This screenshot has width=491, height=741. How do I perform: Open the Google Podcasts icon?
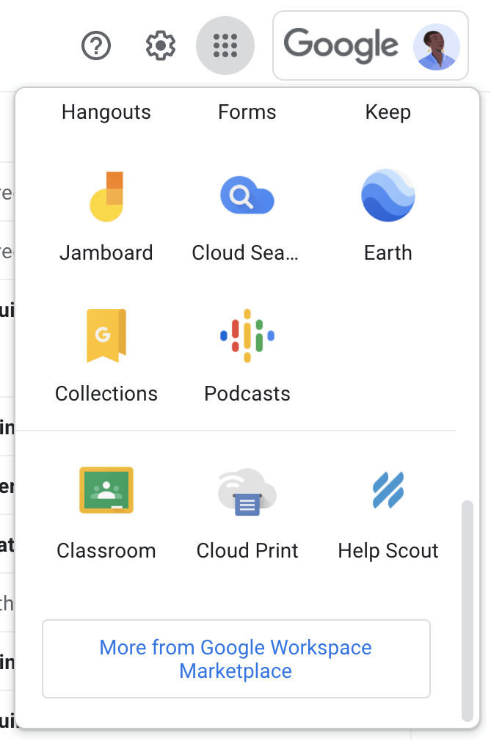pos(247,336)
